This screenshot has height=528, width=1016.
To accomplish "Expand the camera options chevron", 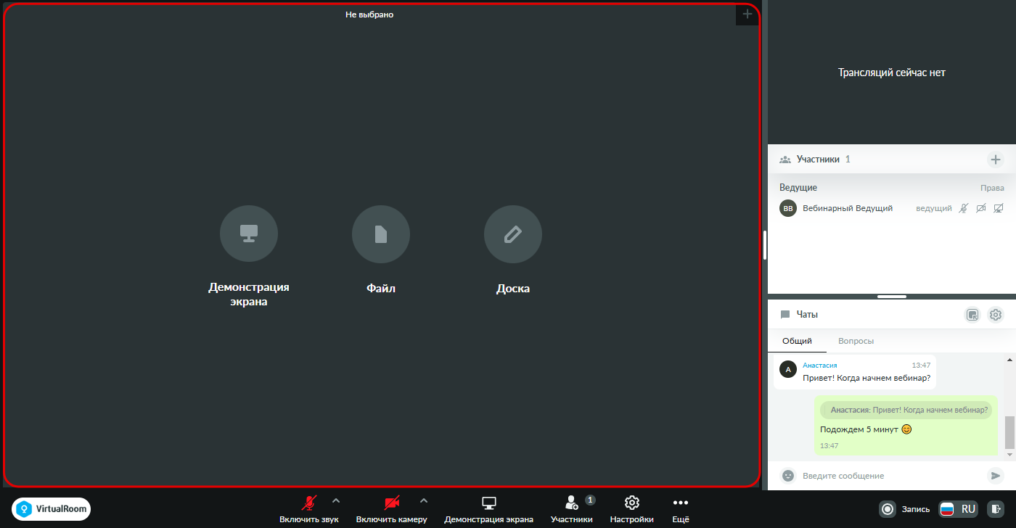I will click(424, 500).
